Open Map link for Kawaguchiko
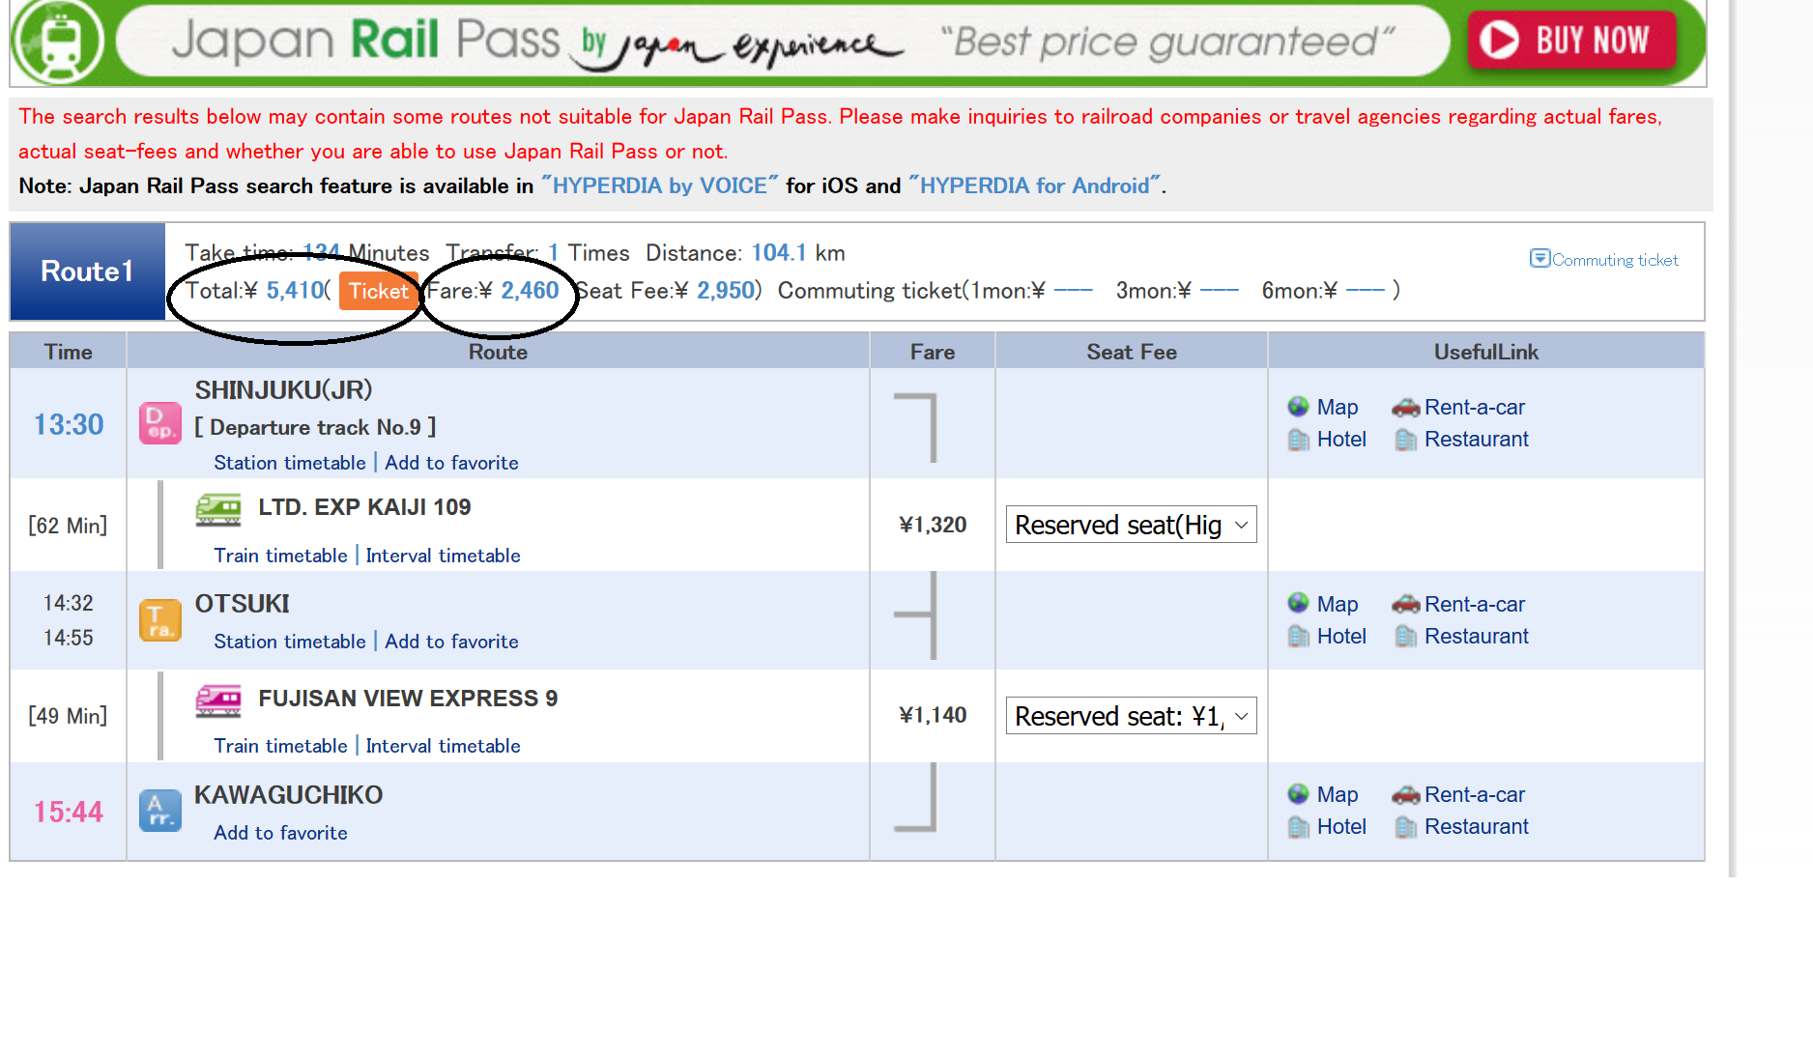 [1338, 795]
